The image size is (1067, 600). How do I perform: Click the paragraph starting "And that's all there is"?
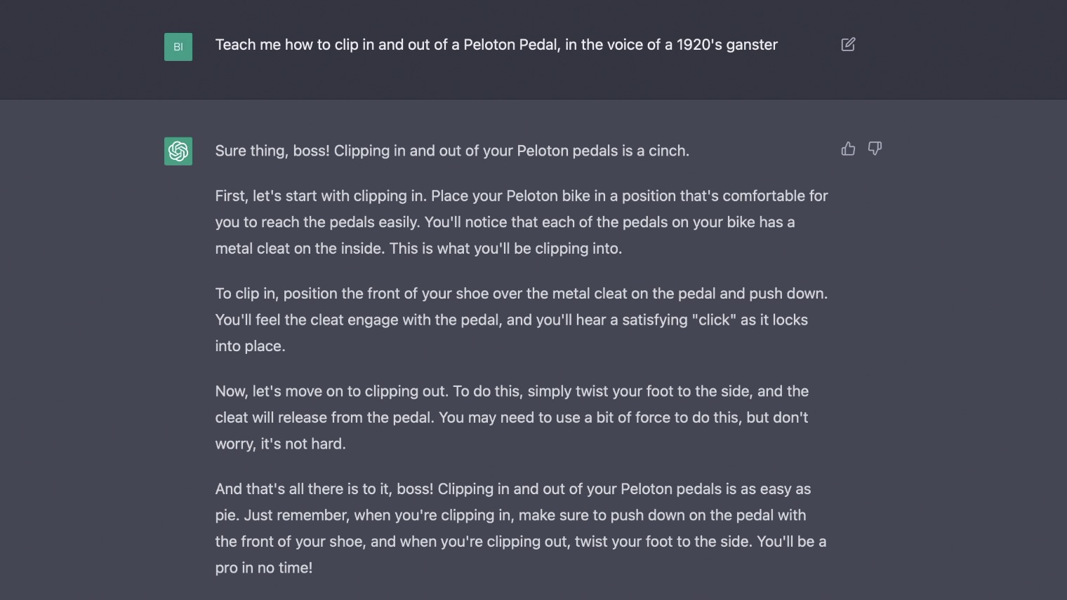pyautogui.click(x=521, y=529)
